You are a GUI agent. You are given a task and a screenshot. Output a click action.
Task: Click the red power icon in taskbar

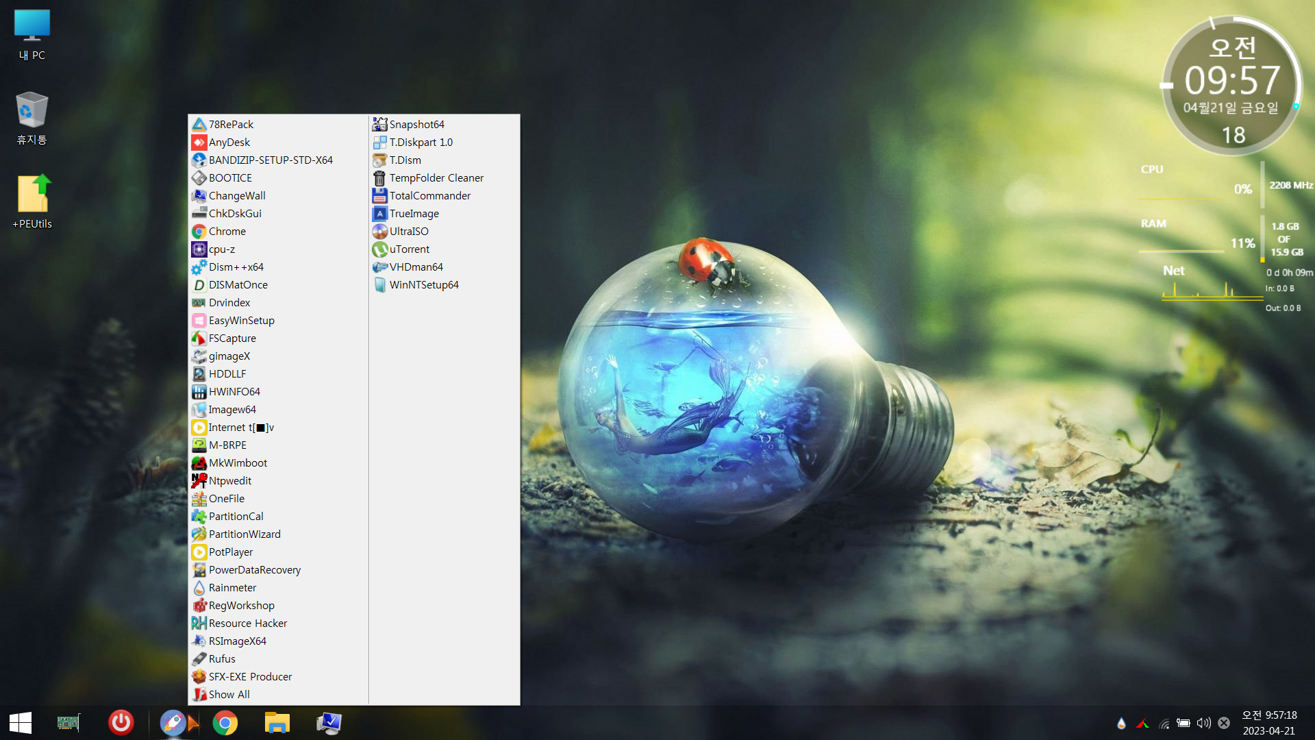[121, 722]
